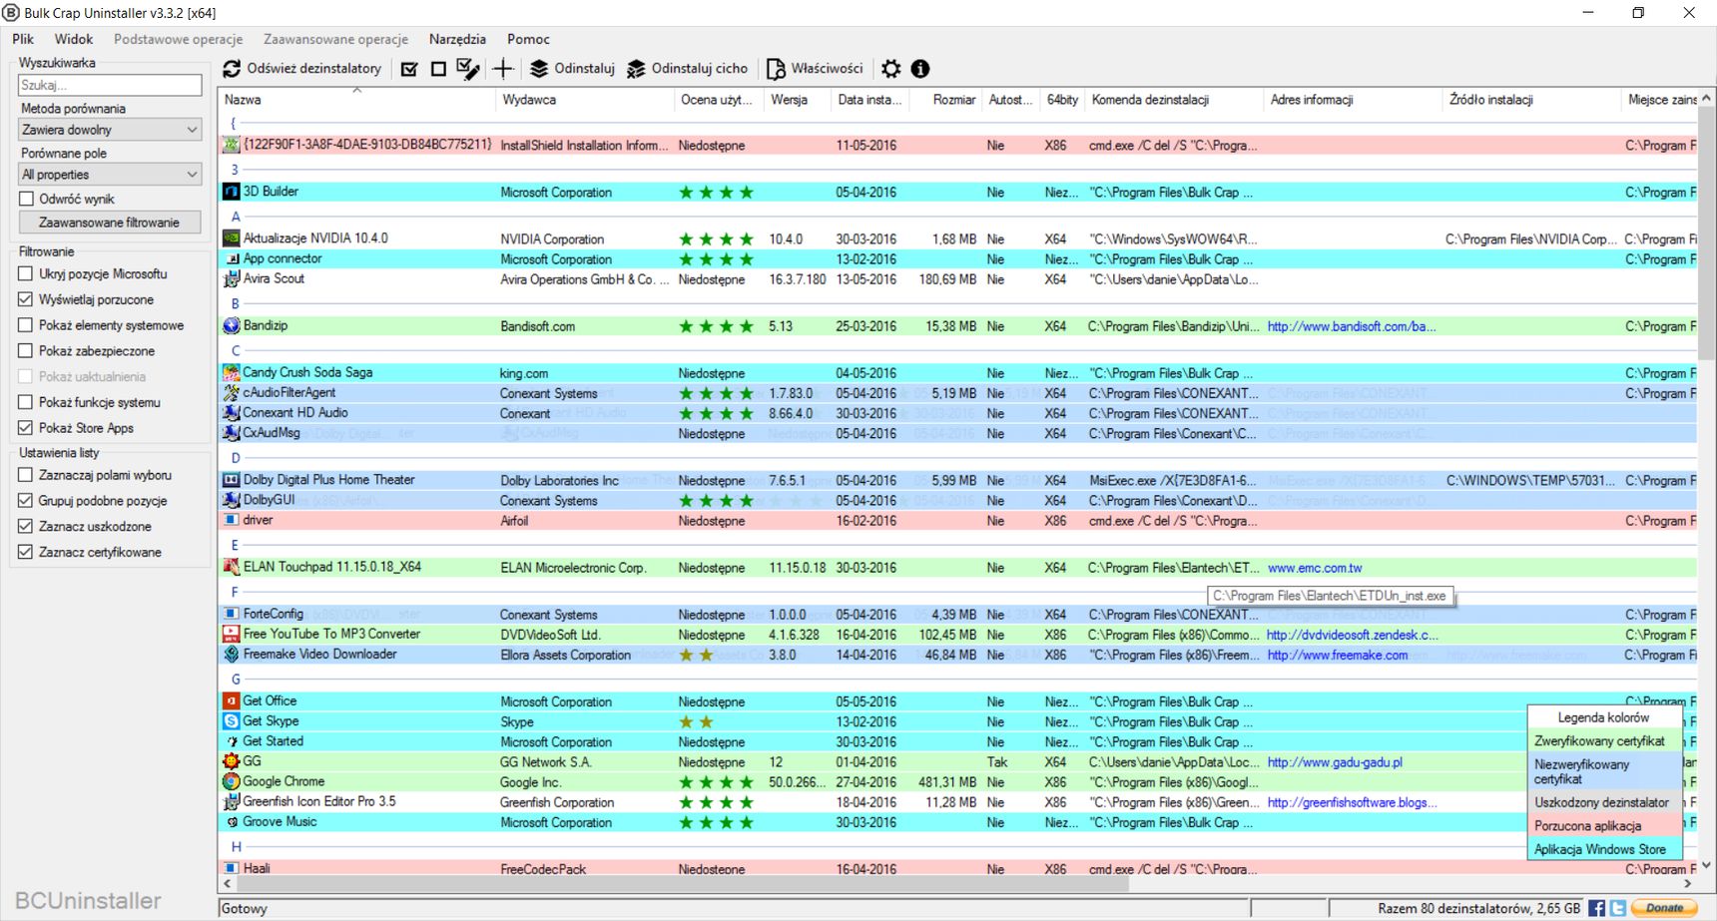Image resolution: width=1717 pixels, height=921 pixels.
Task: Click the Dolby Digital Plus Home Theater icon
Action: pyautogui.click(x=232, y=480)
